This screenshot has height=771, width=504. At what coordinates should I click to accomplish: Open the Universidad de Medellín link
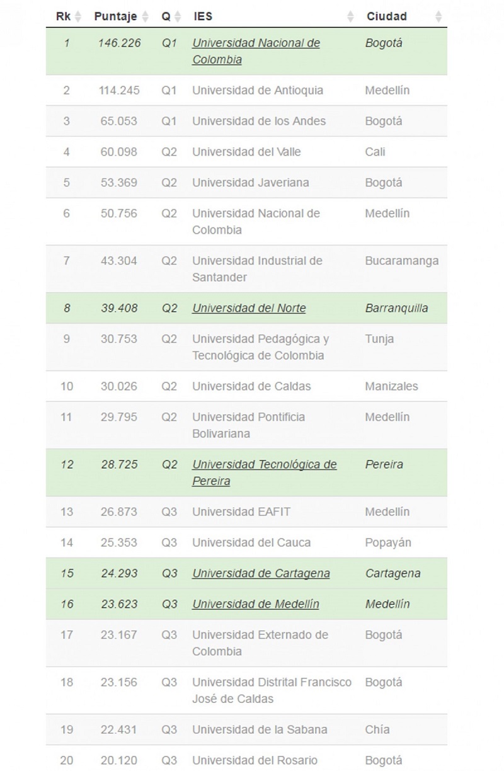(x=255, y=604)
